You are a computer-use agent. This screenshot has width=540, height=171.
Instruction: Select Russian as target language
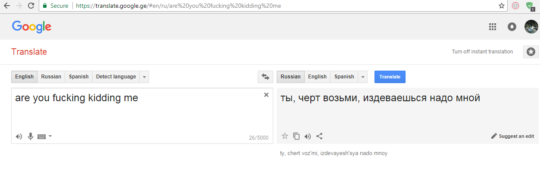290,77
